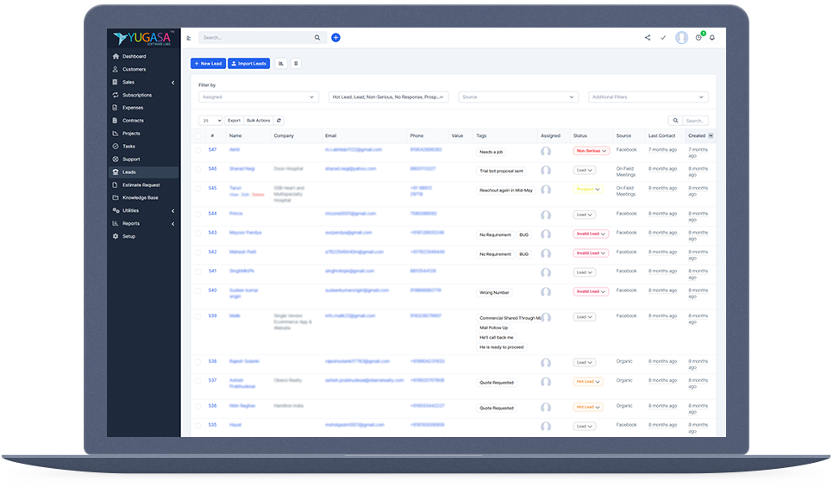
Task: Click the leads summary chart icon
Action: click(281, 64)
